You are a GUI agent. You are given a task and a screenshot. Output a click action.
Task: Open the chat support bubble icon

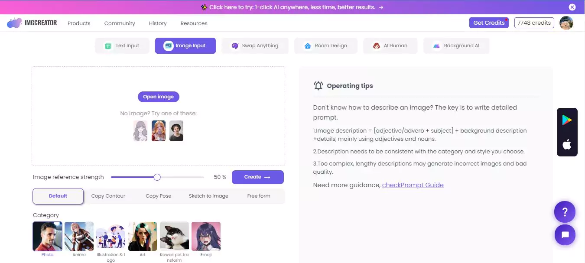565,235
